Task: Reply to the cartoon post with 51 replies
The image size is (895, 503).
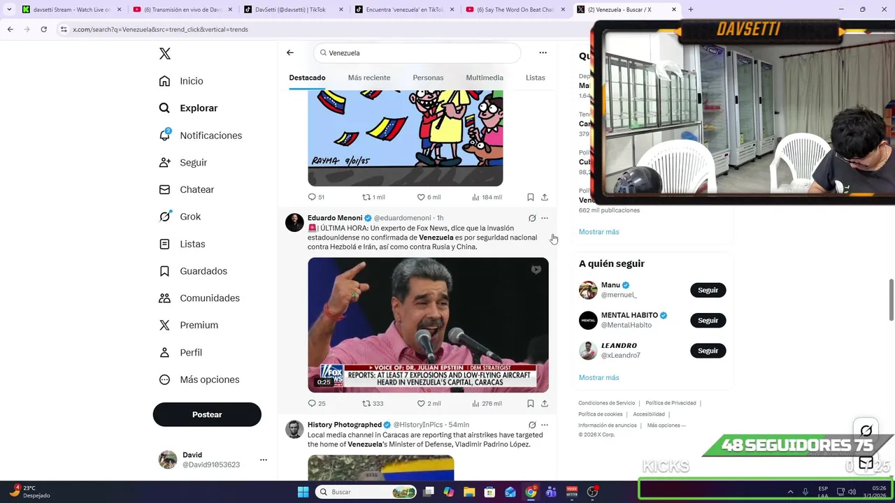Action: point(316,197)
